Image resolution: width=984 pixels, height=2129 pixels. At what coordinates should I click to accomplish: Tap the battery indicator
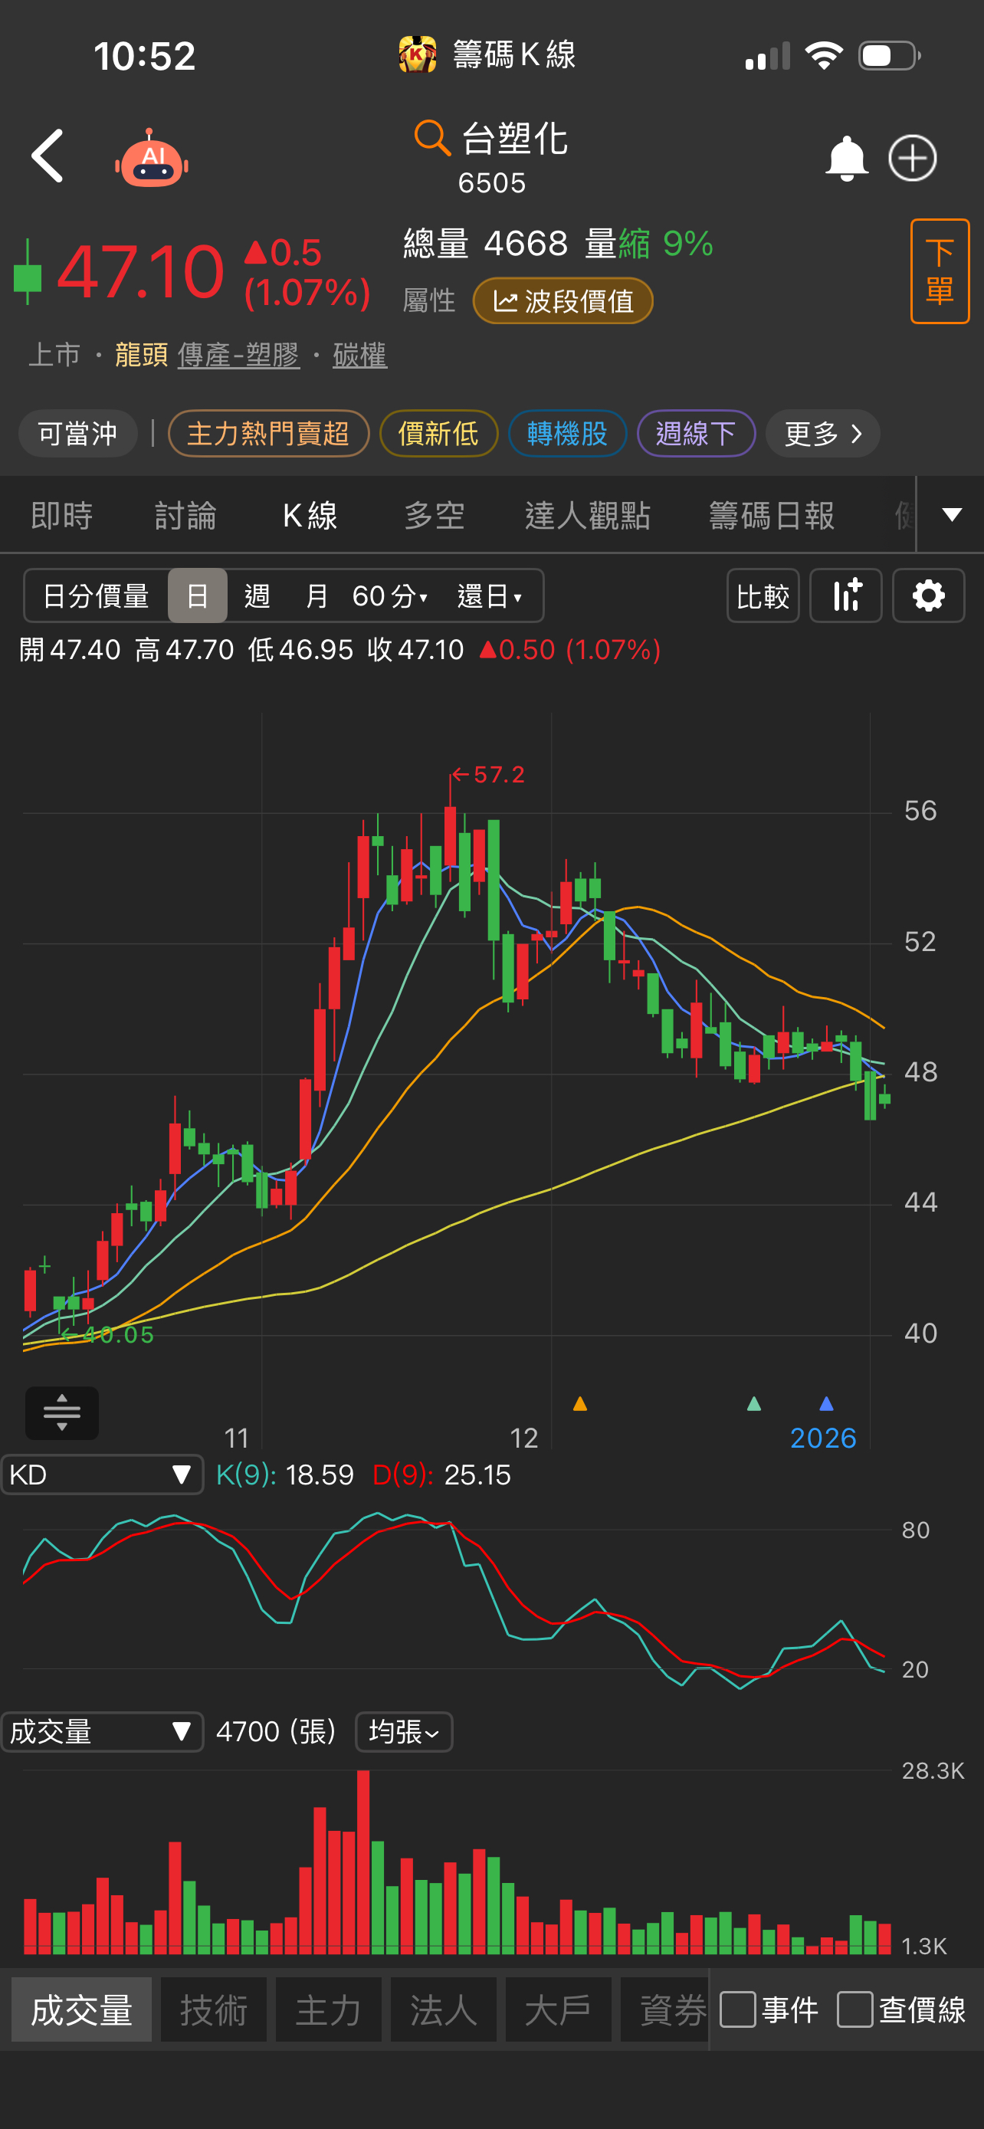pyautogui.click(x=890, y=55)
